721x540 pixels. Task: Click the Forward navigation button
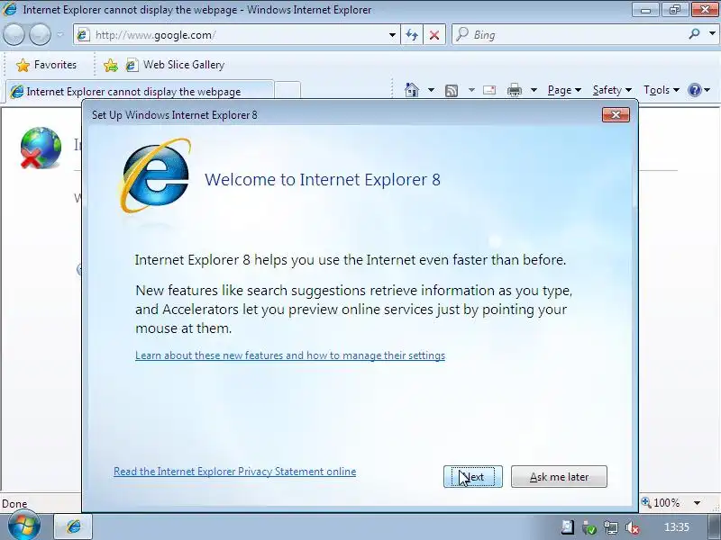(x=40, y=35)
